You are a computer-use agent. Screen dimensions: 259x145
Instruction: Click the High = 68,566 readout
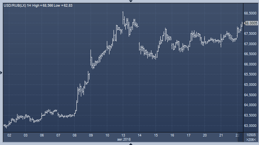43,6
